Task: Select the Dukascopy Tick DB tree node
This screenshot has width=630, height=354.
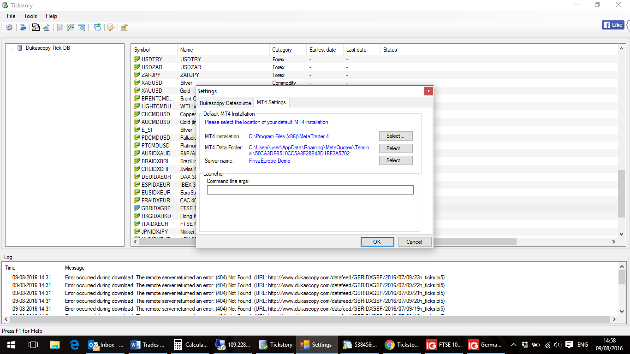Action: 48,48
